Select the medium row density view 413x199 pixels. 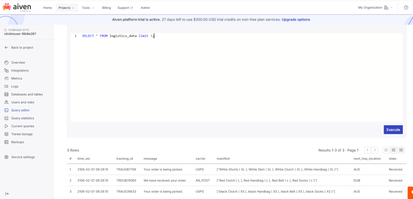click(394, 150)
